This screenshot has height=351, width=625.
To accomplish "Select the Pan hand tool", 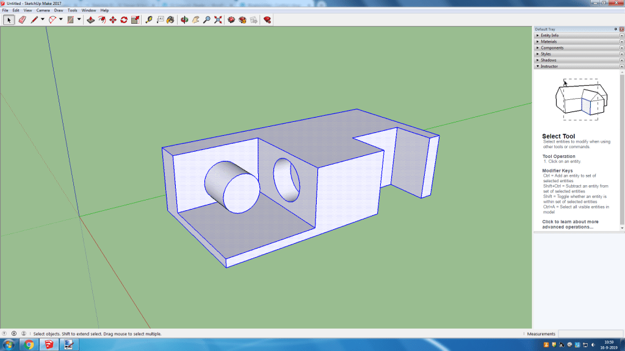I will [196, 20].
